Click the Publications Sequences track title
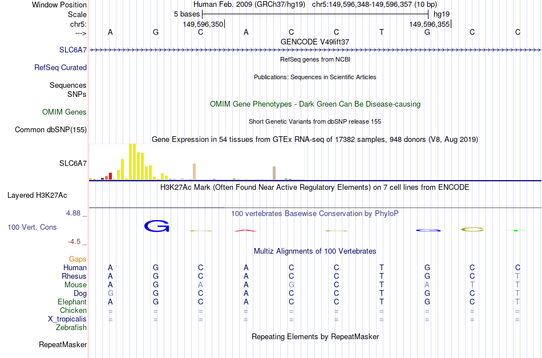Screen dimensions: 542x358 pos(315,77)
